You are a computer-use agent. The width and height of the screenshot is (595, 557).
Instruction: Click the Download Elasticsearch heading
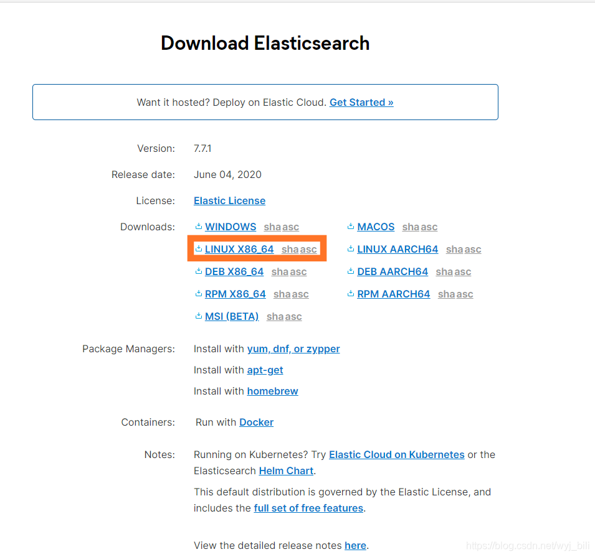265,43
